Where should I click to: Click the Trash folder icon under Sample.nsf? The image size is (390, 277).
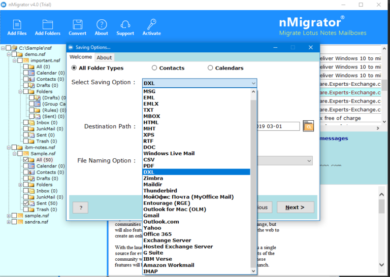[31, 210]
